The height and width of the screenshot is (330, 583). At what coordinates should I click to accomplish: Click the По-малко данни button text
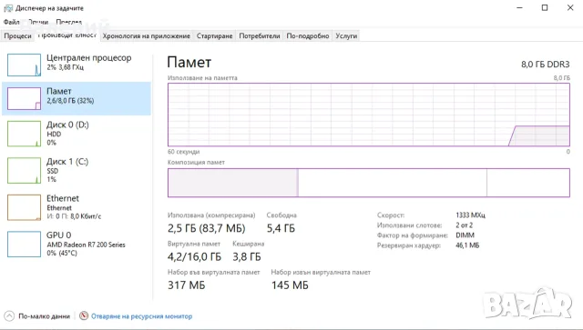click(45, 316)
